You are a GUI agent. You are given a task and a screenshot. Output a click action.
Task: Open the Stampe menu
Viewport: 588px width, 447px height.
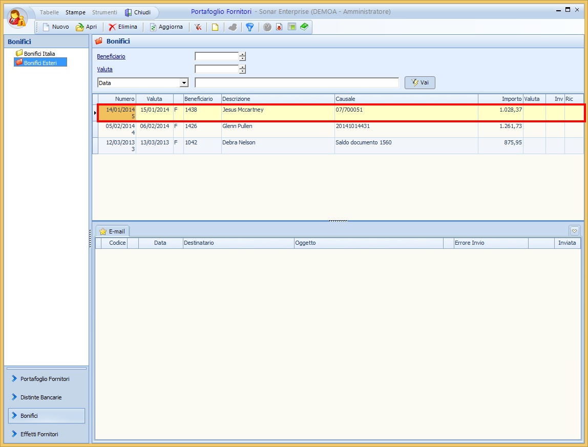(x=75, y=12)
